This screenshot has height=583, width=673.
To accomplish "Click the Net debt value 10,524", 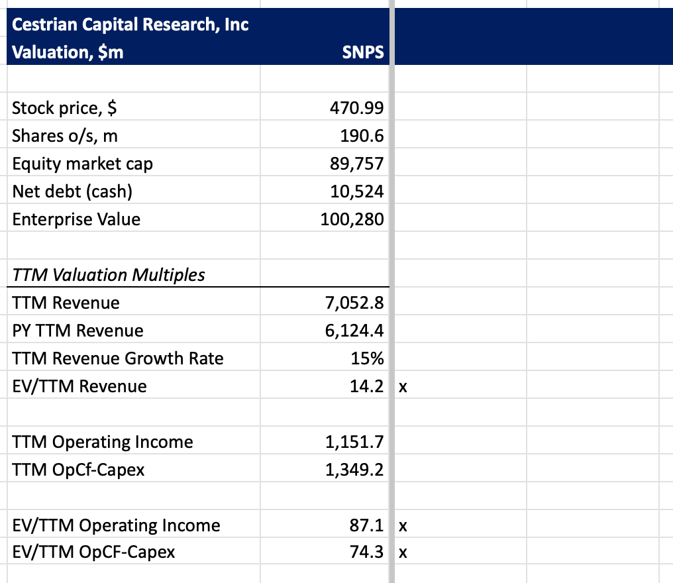I will [x=356, y=191].
